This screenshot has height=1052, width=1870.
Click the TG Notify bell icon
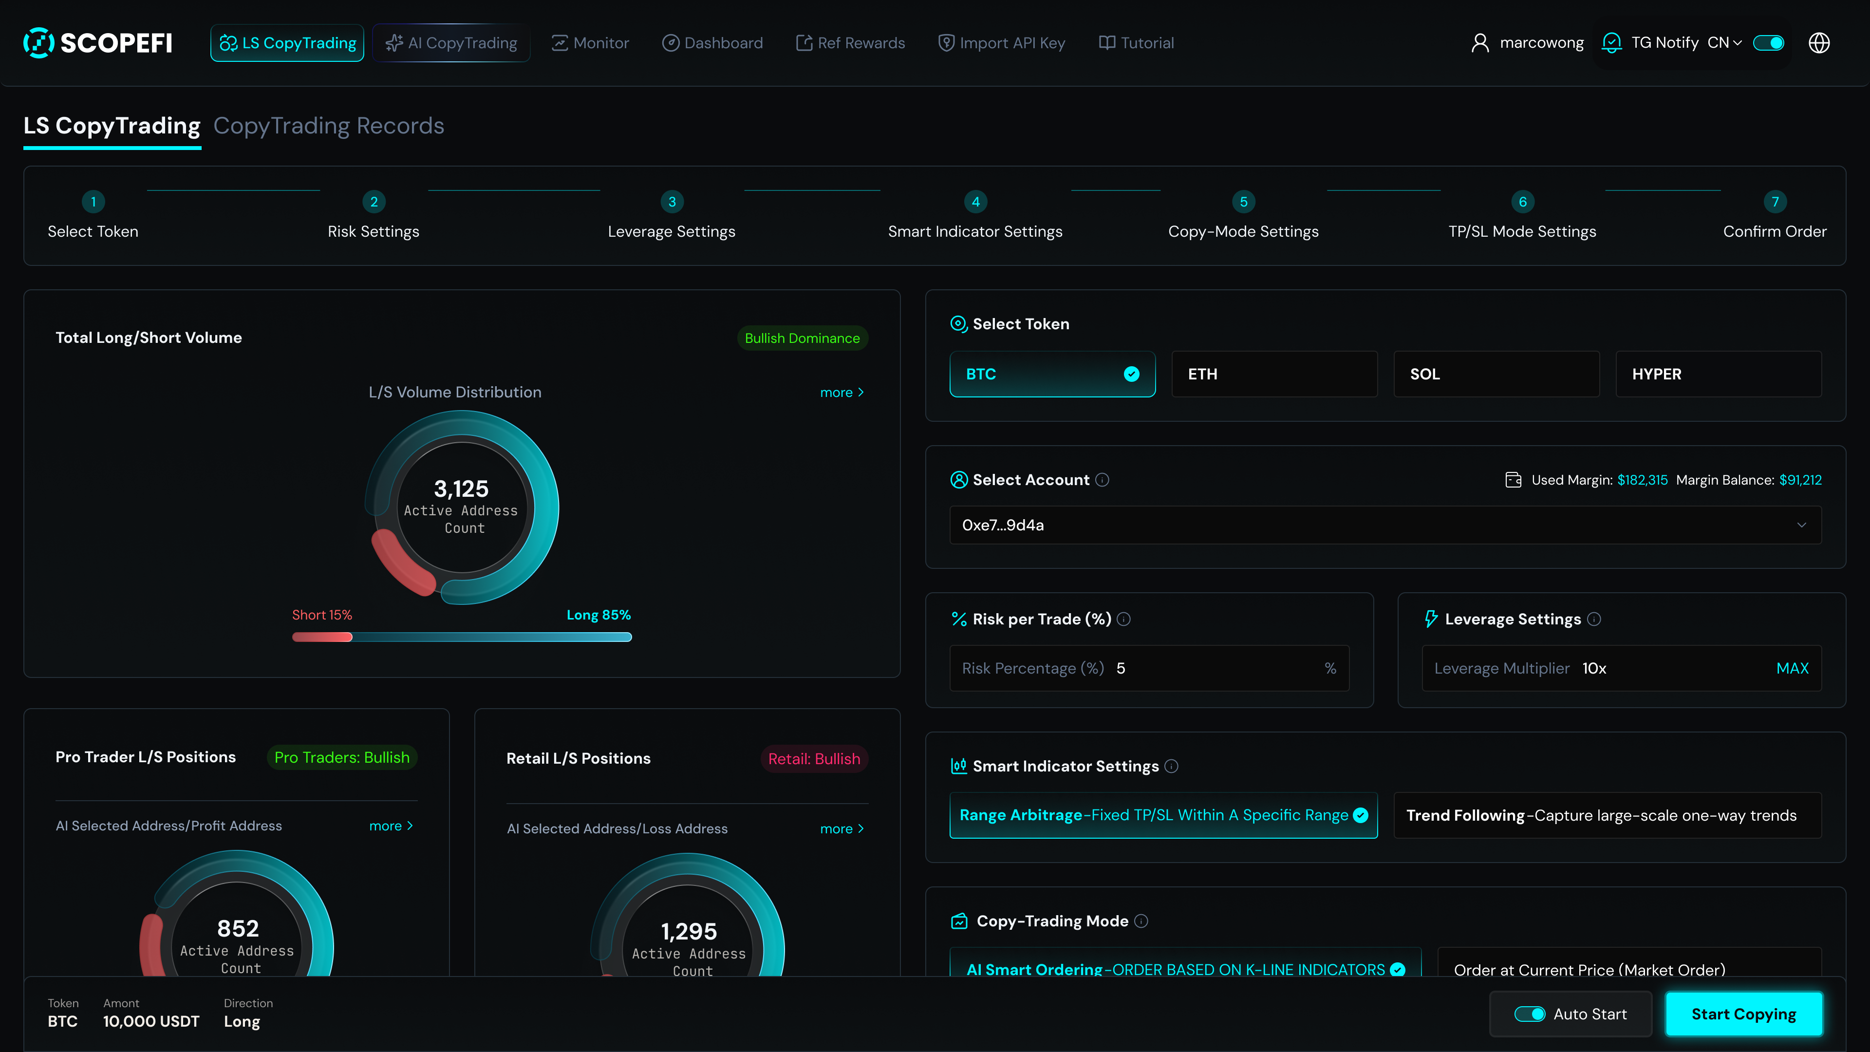(x=1611, y=43)
